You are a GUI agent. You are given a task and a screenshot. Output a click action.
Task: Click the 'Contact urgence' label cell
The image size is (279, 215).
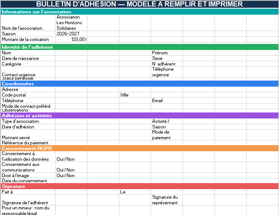(28, 72)
